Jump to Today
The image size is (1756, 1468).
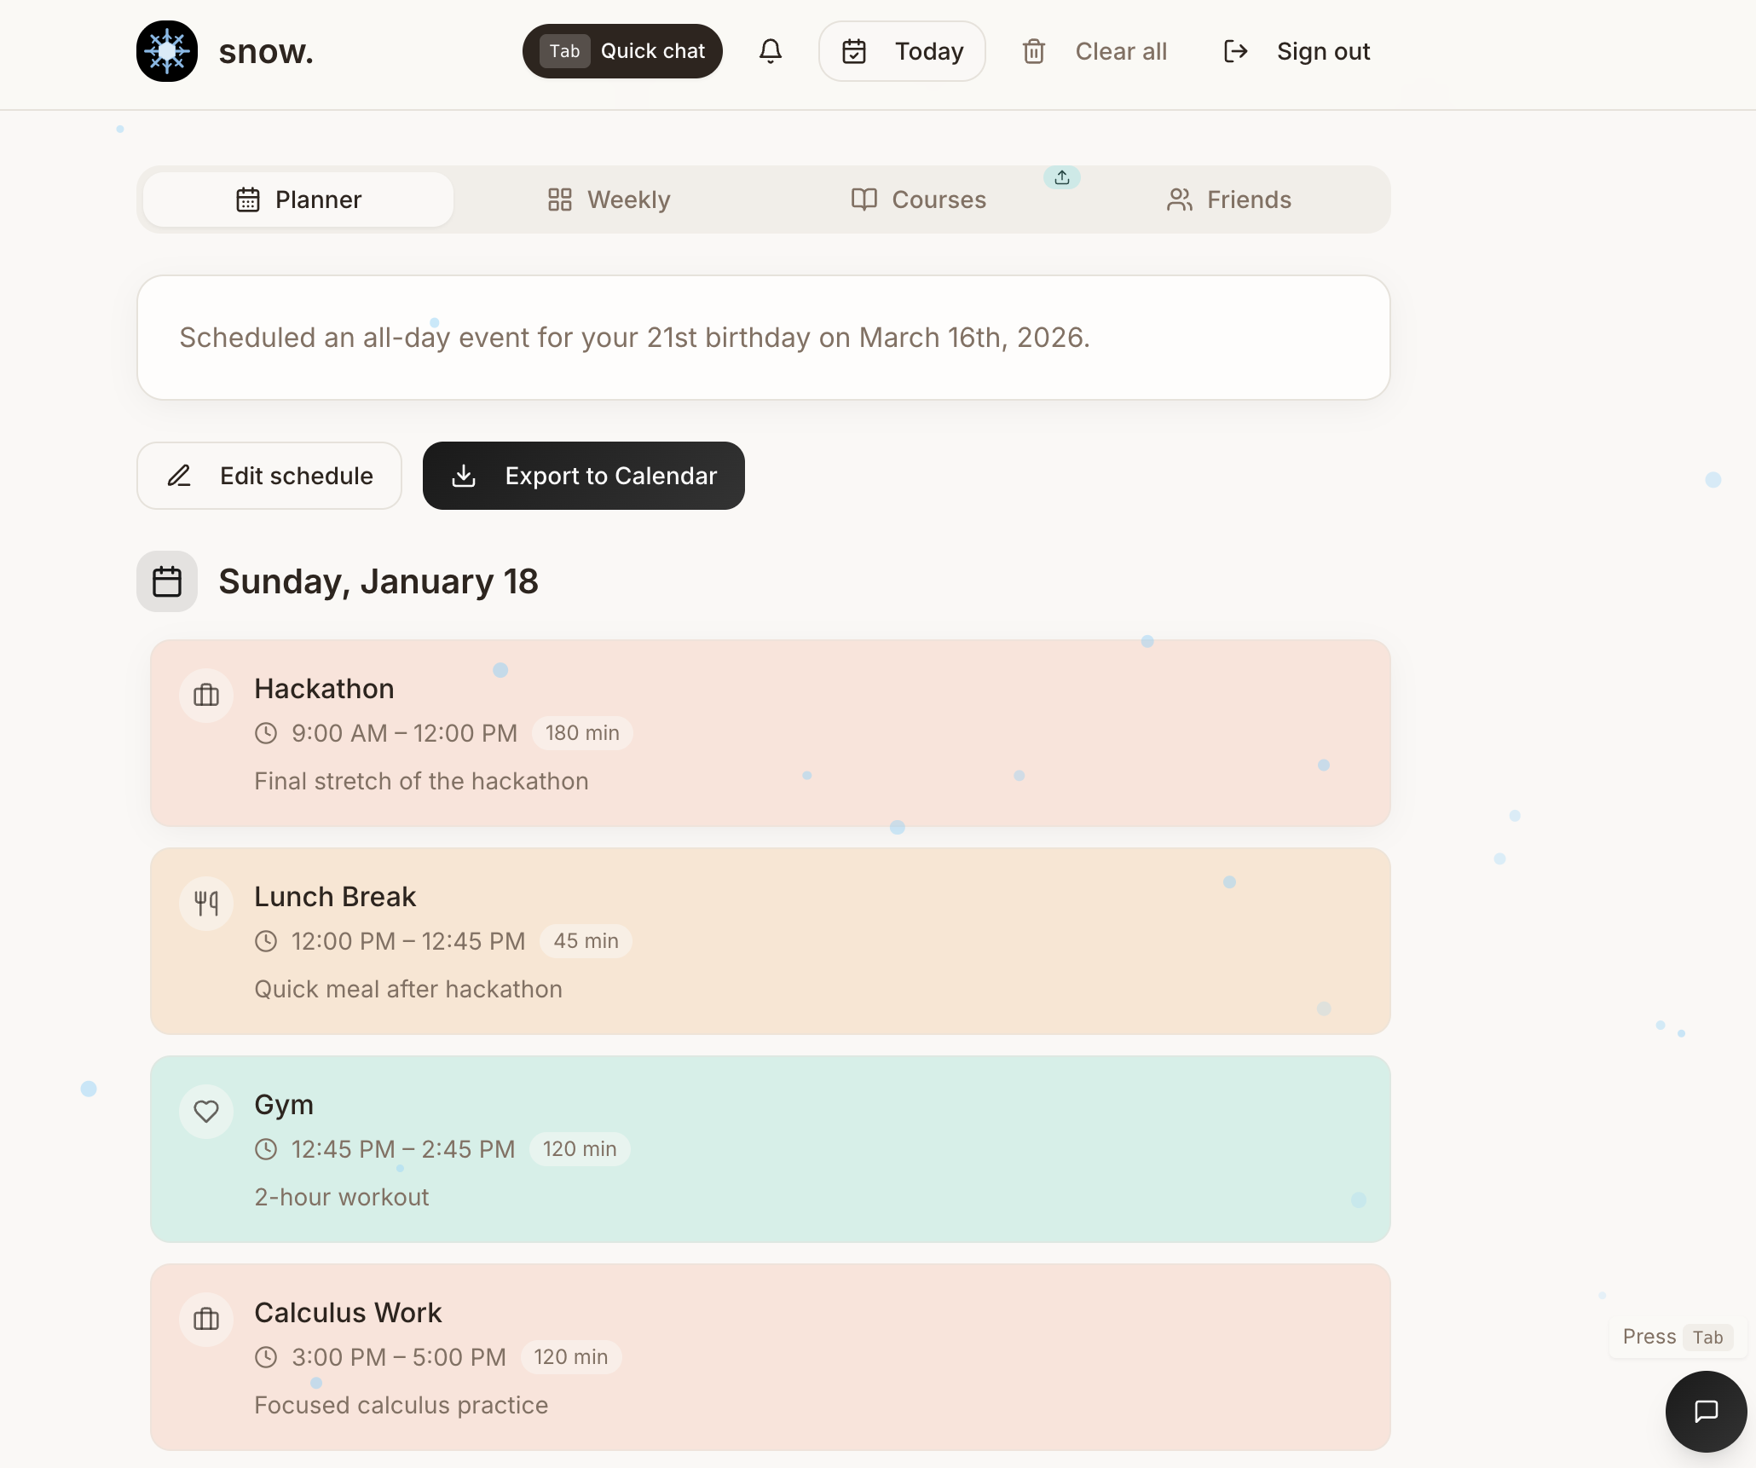click(x=902, y=51)
